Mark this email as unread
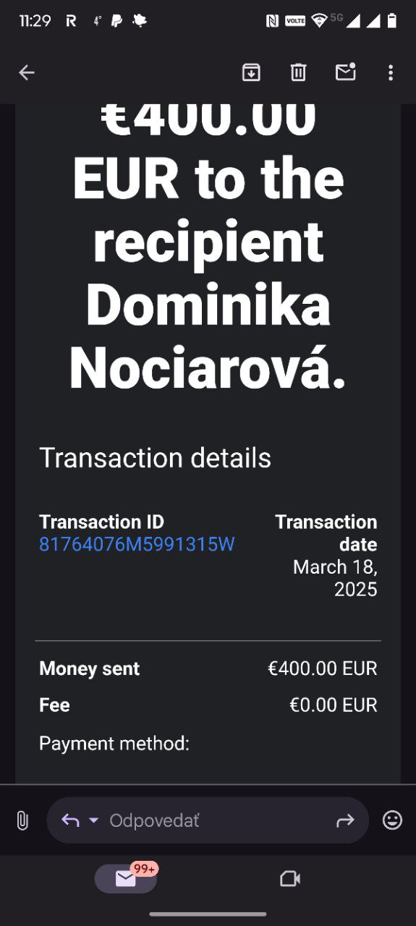 pos(346,72)
